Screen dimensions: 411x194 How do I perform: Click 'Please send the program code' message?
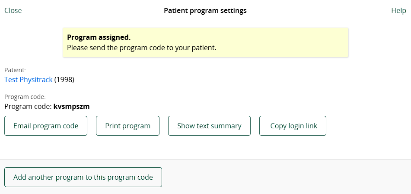pyautogui.click(x=141, y=48)
